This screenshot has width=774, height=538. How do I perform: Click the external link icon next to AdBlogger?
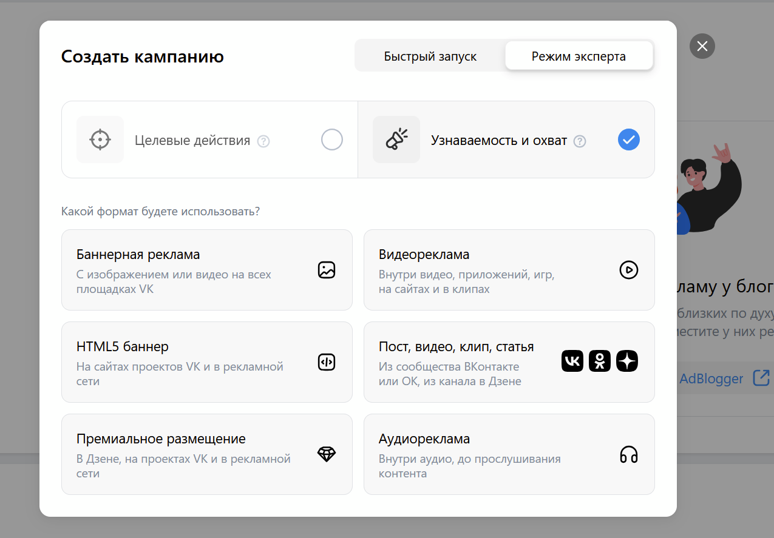762,377
